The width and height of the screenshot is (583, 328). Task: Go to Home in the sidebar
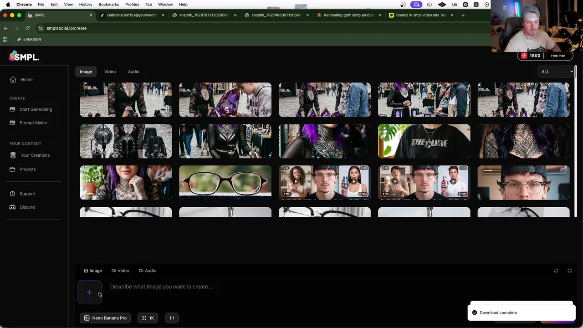coord(26,80)
